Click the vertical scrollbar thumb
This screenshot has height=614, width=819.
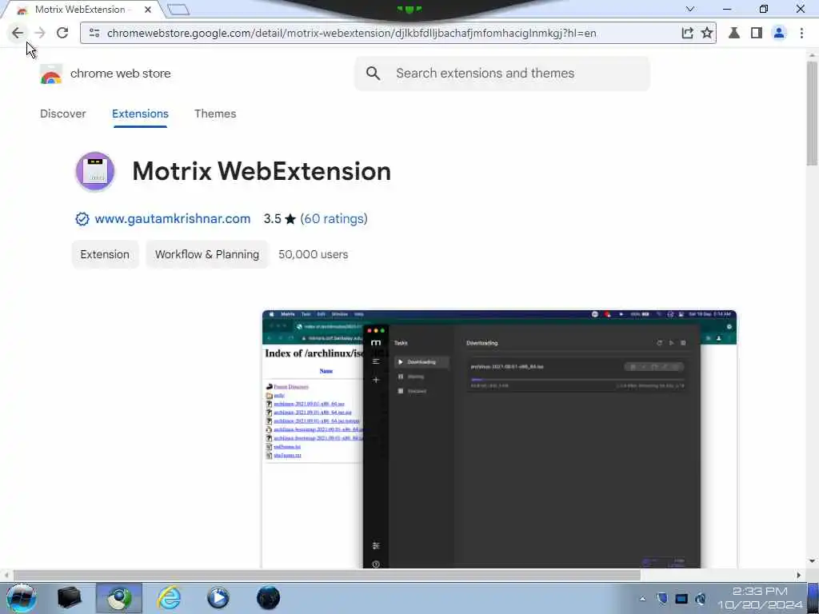(812, 112)
